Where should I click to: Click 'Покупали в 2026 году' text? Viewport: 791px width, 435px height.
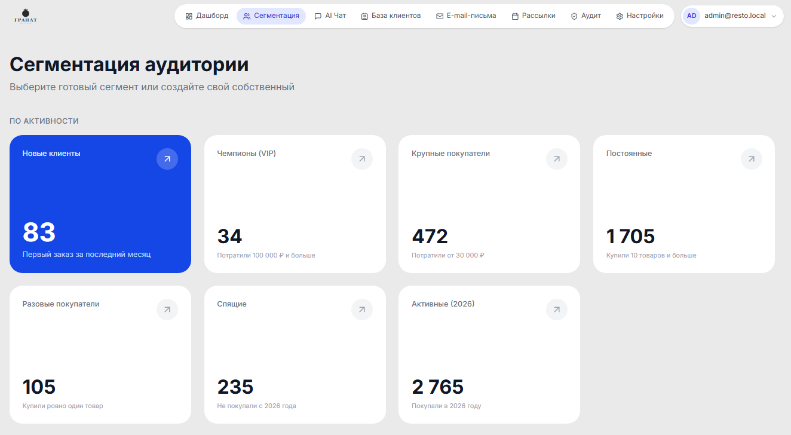tap(446, 406)
